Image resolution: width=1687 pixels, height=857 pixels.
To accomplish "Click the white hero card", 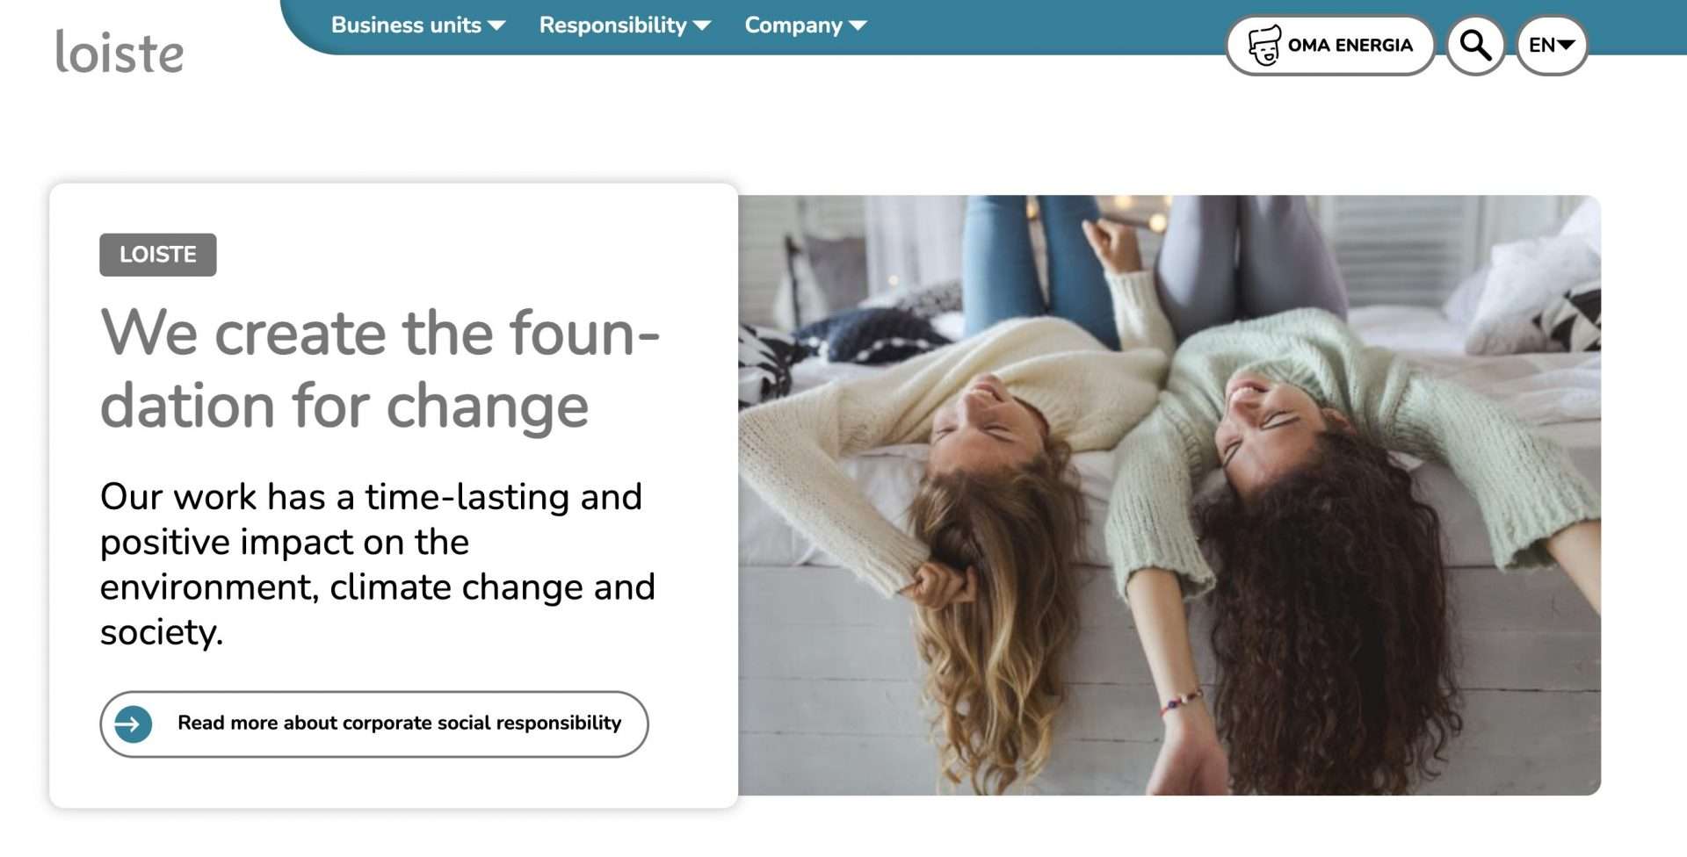I will (x=394, y=495).
